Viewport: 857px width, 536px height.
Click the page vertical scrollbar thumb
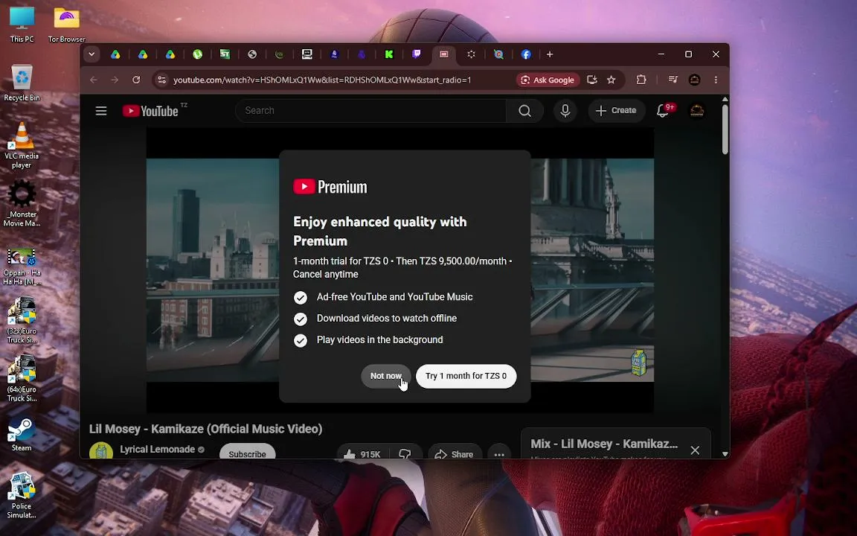tap(725, 130)
